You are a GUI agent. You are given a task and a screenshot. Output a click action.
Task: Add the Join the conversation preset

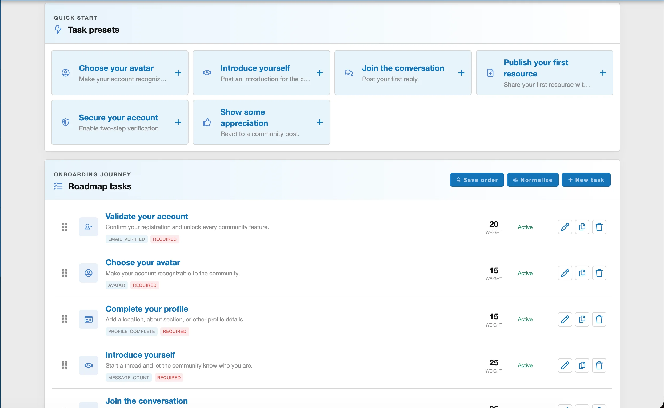click(461, 73)
